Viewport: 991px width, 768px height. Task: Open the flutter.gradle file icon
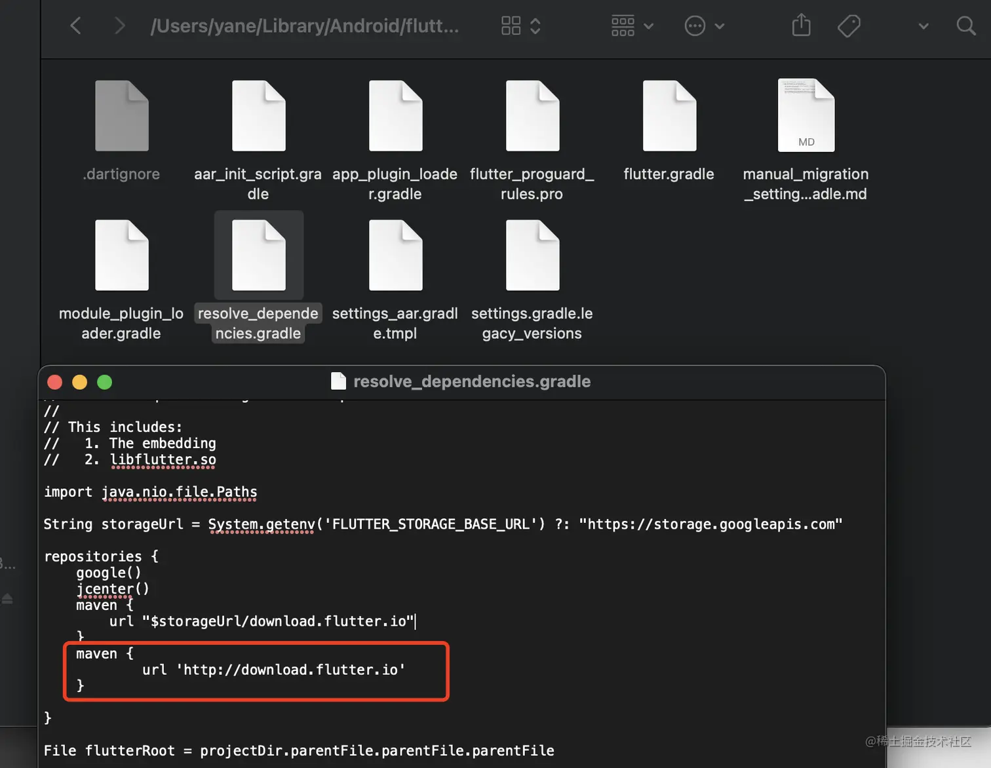tap(668, 115)
